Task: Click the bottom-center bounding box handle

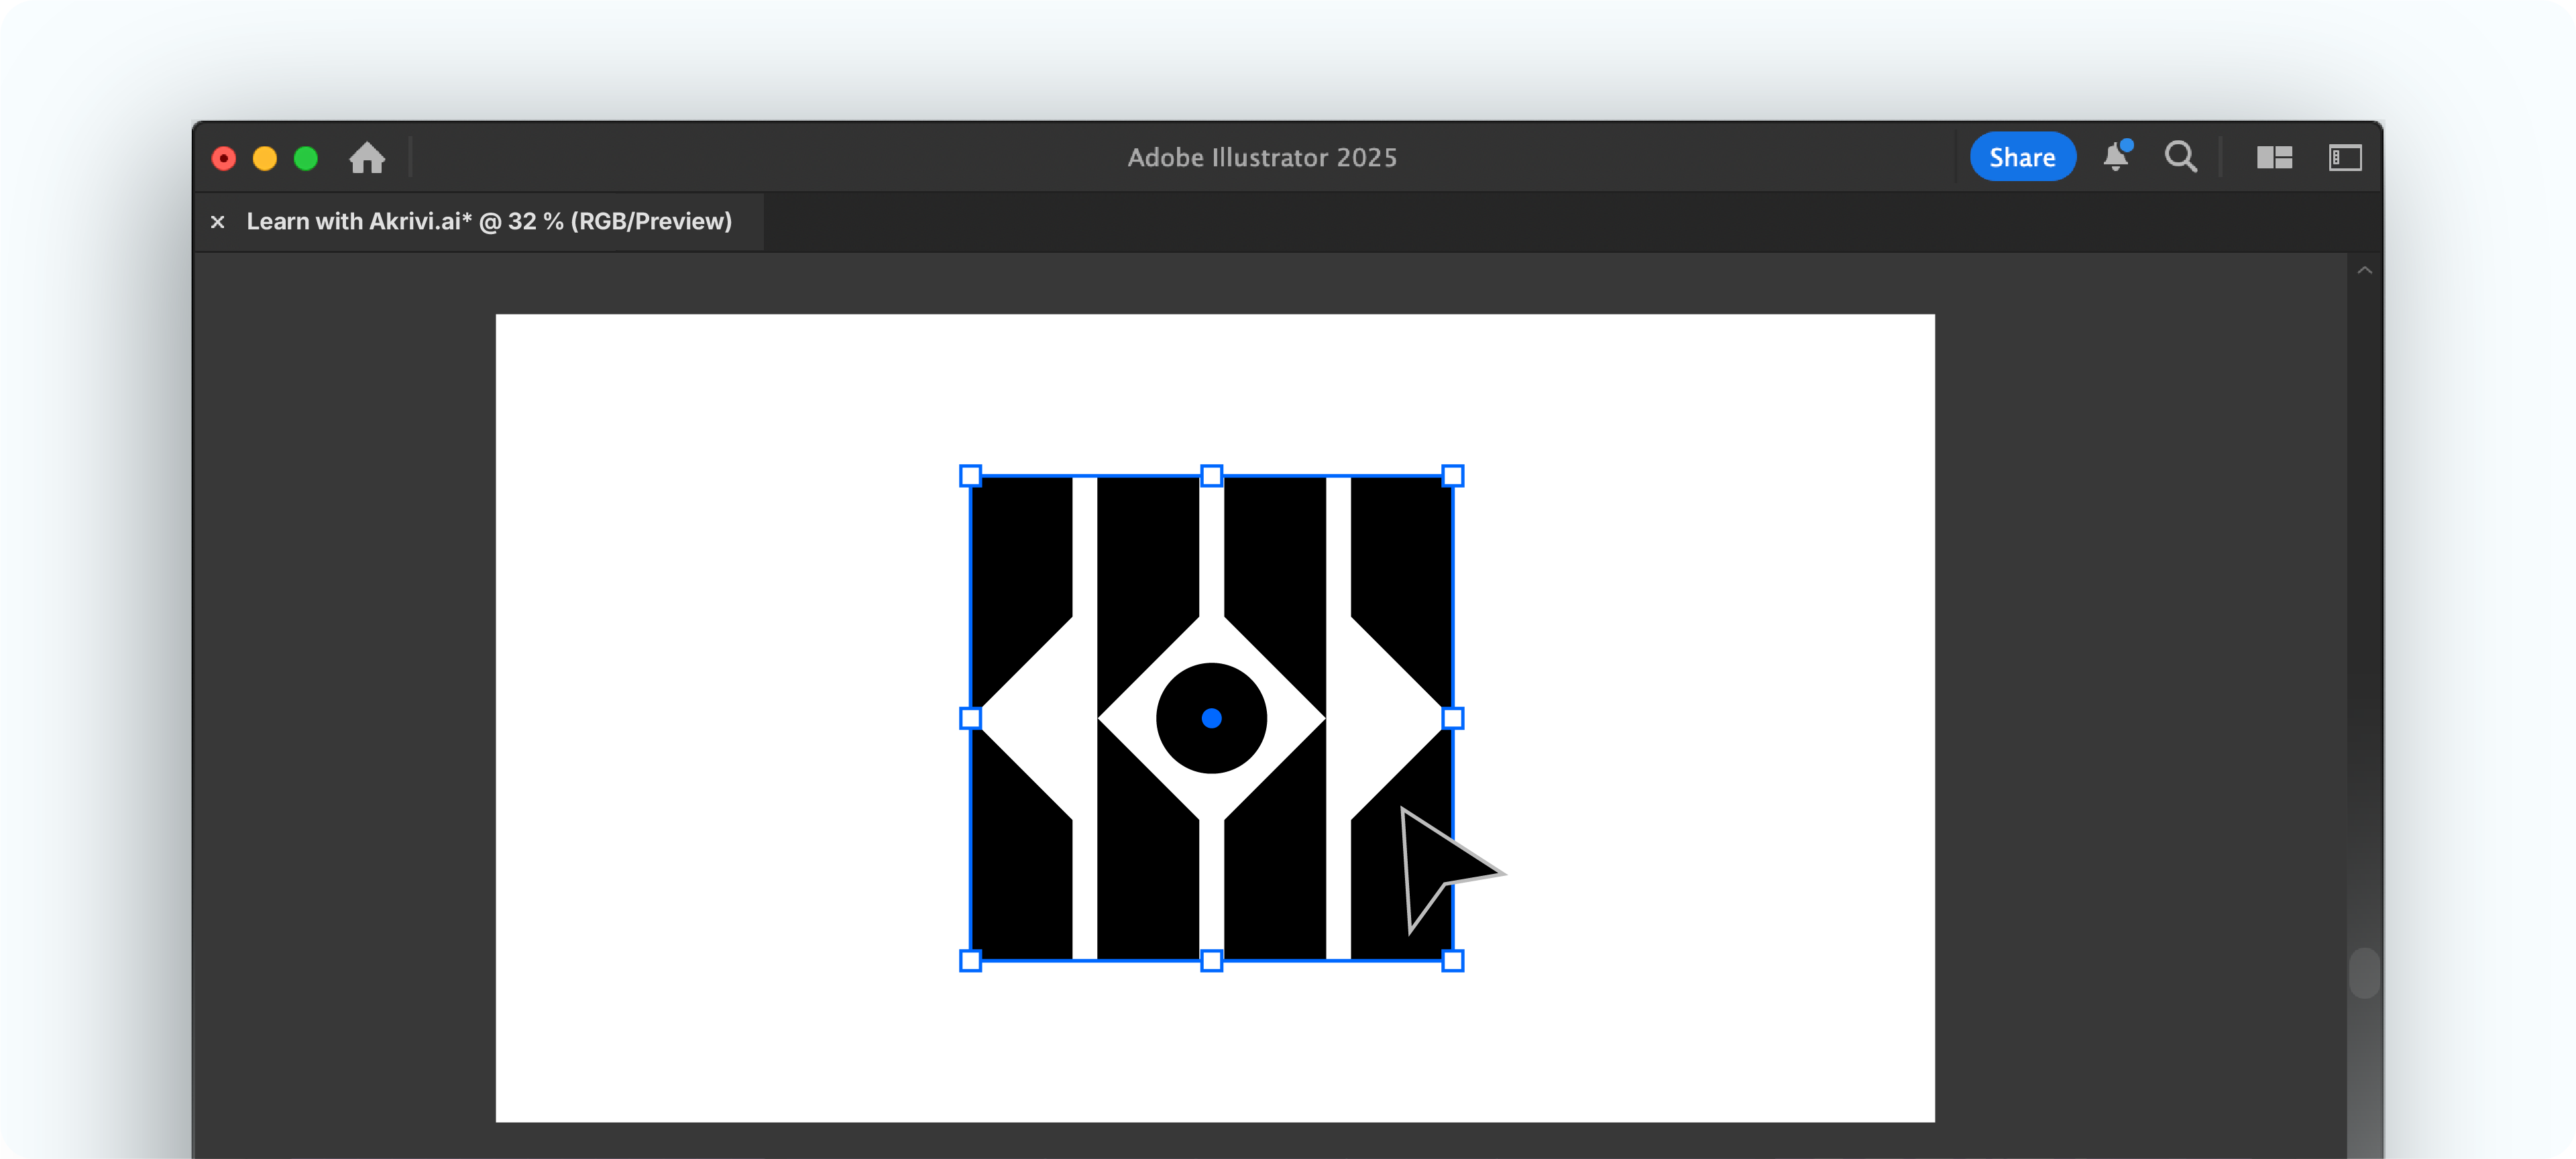Action: (x=1211, y=961)
